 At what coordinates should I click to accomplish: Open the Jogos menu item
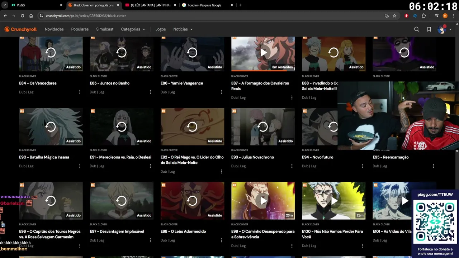161,29
